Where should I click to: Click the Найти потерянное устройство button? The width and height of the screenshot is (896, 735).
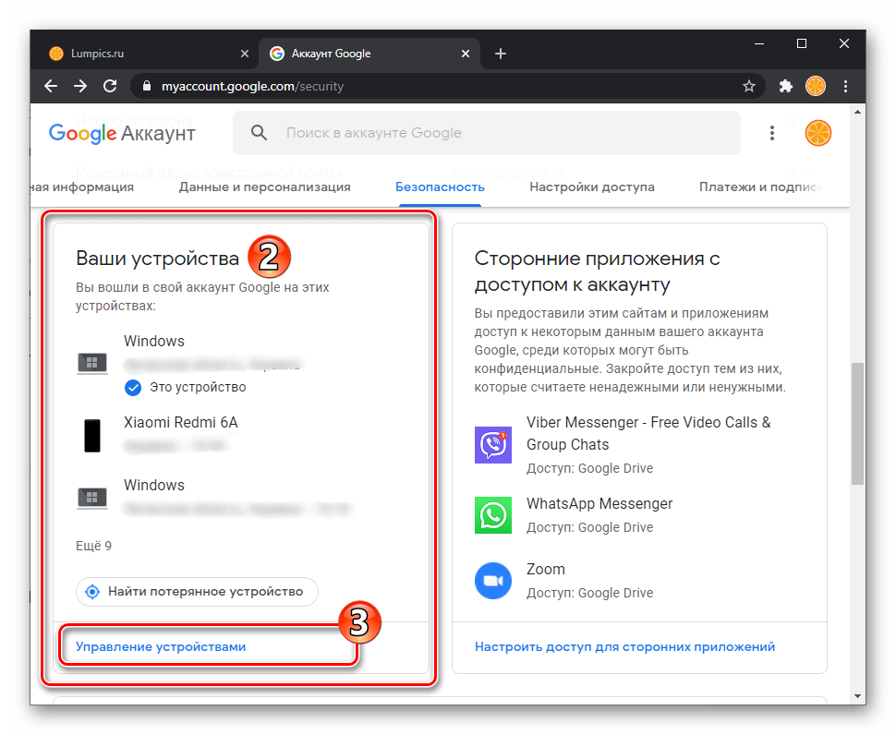point(197,591)
